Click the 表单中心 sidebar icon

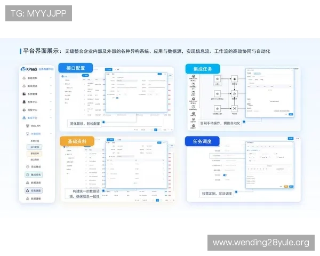pos(24,102)
